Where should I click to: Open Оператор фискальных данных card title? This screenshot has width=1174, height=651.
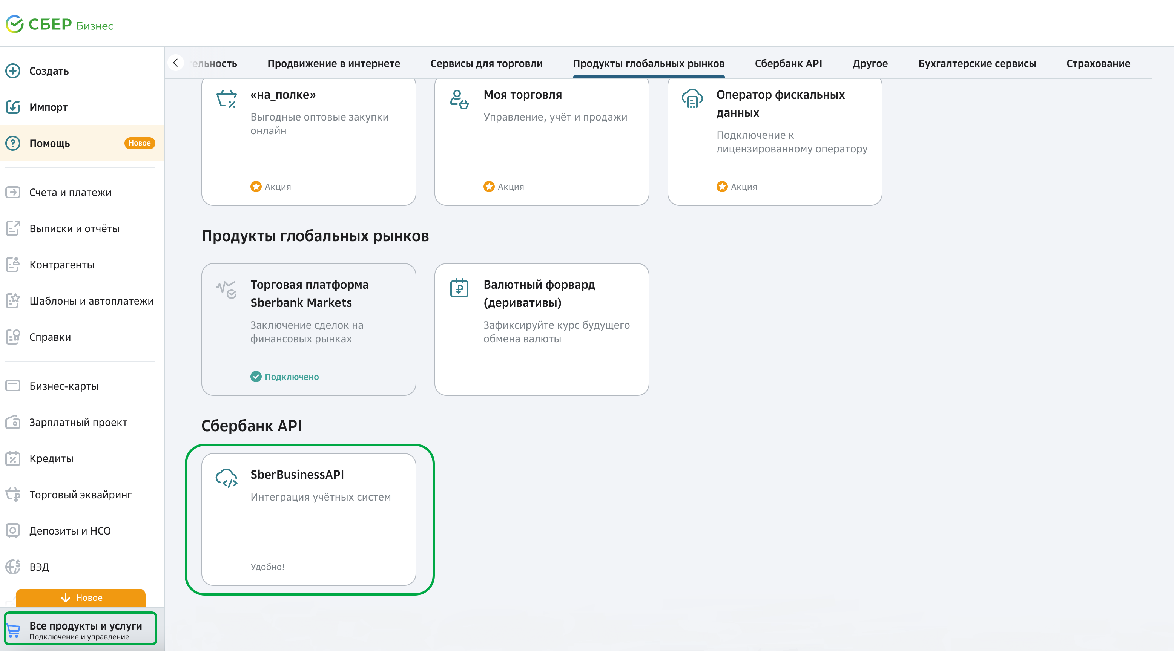(780, 104)
